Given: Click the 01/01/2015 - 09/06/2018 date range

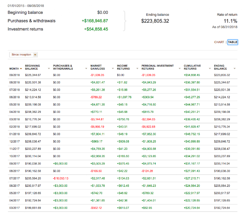Looking at the screenshot, I should (x=26, y=6).
